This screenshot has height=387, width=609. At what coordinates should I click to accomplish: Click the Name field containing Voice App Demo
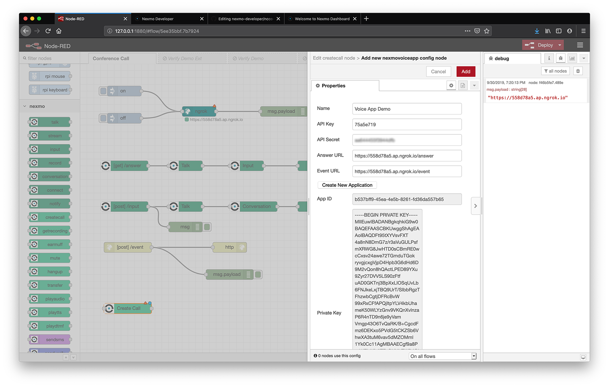coord(407,109)
